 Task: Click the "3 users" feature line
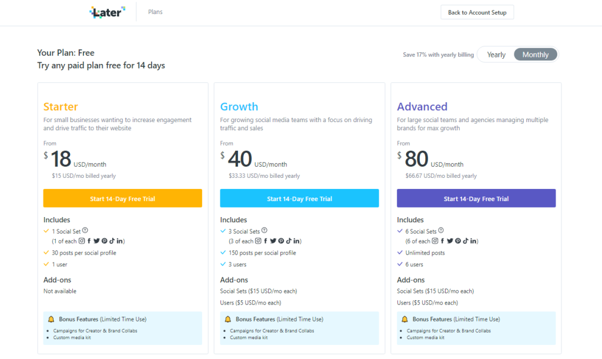point(238,265)
